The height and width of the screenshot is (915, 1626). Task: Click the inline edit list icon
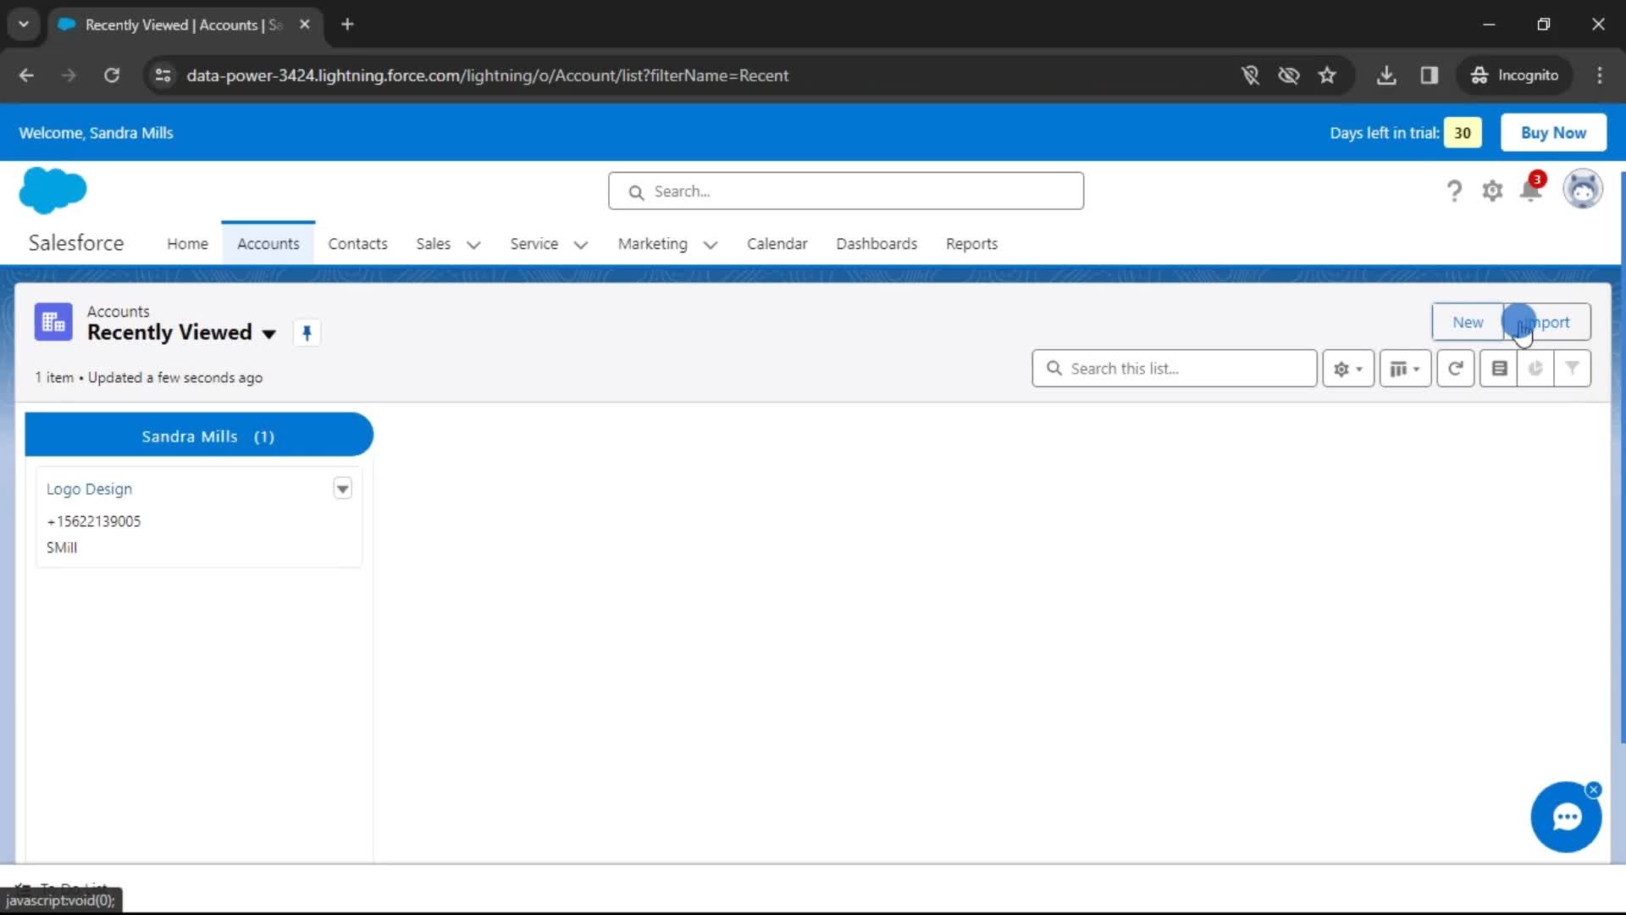(x=1499, y=369)
